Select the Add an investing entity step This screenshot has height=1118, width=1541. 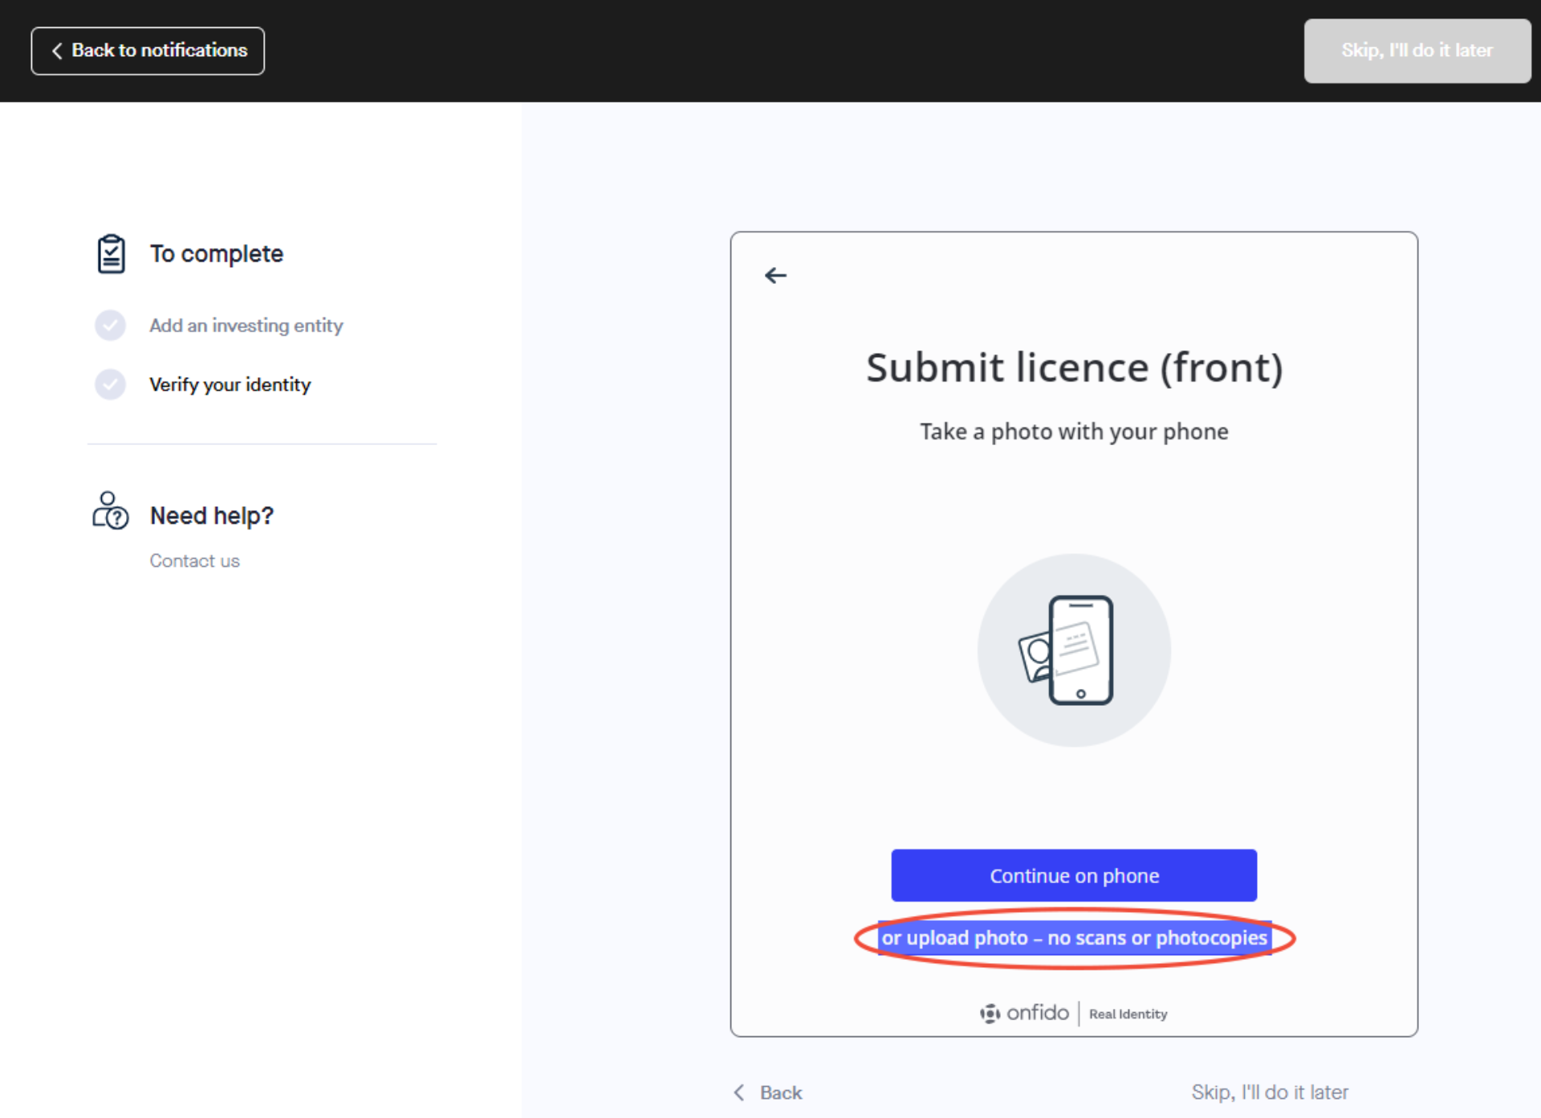(x=246, y=326)
